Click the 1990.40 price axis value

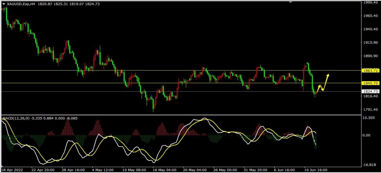[371, 3]
